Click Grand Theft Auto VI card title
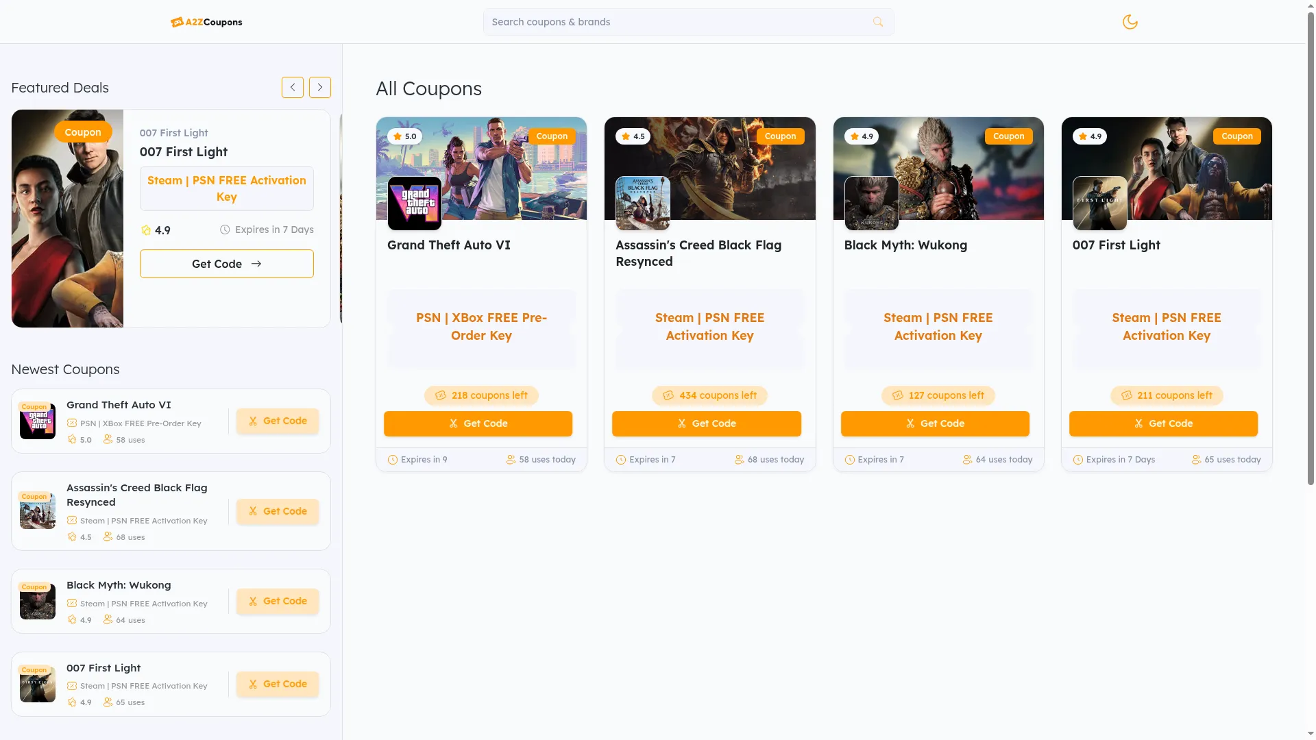Viewport: 1316px width, 740px height. [449, 245]
